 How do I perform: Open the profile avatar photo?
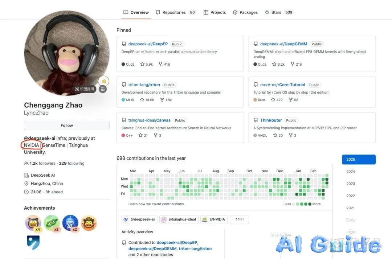pyautogui.click(x=67, y=53)
